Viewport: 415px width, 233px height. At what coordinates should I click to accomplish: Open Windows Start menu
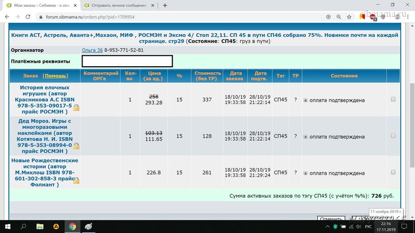pyautogui.click(x=8, y=226)
